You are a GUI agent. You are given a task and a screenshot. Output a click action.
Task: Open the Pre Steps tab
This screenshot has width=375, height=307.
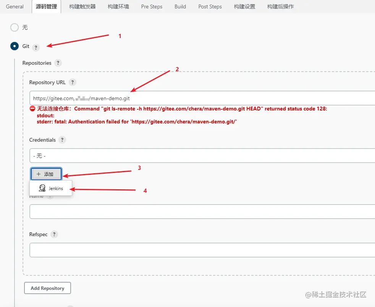152,6
